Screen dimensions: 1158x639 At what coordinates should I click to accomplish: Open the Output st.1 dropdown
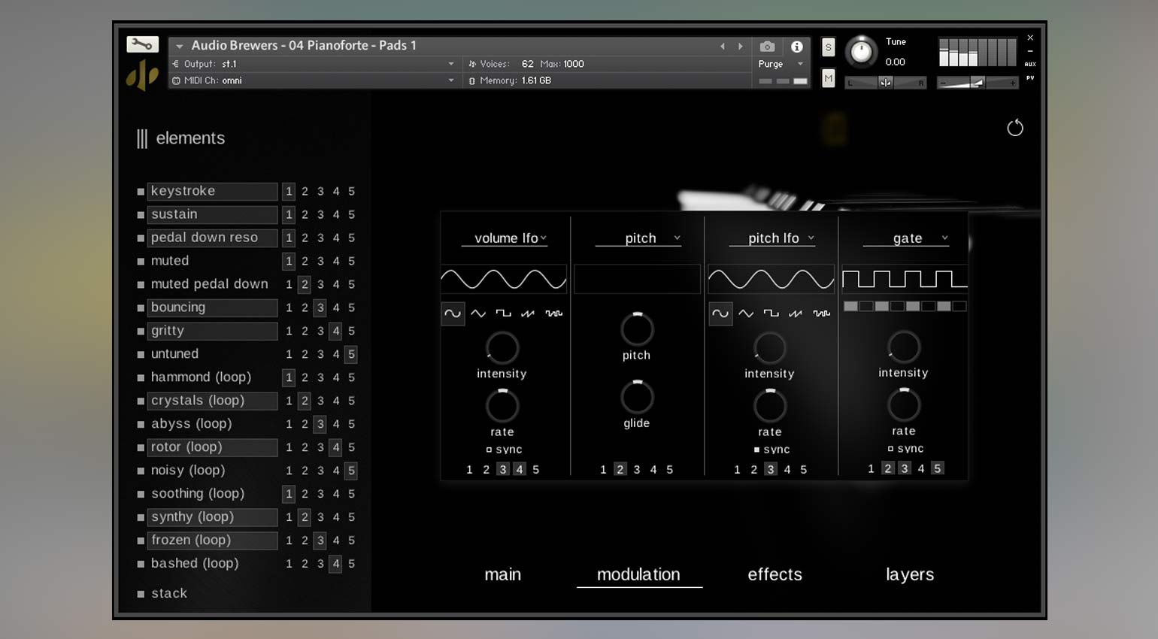coord(314,64)
